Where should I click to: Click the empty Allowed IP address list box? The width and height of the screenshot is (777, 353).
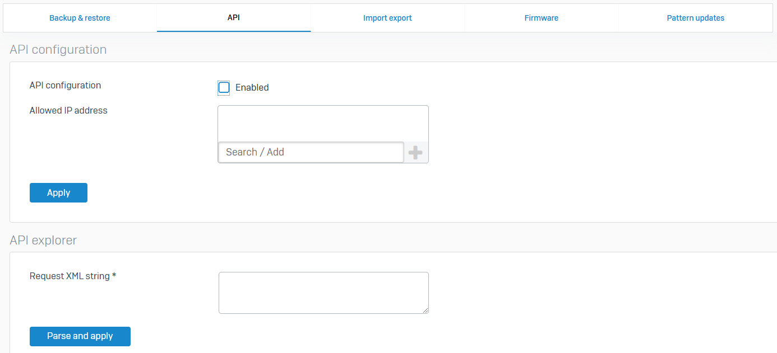[323, 124]
